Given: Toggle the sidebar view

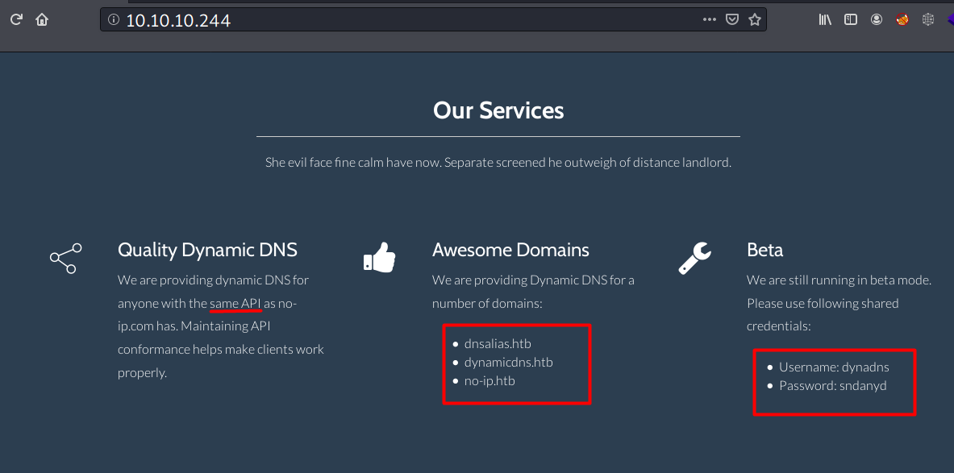Looking at the screenshot, I should 851,20.
